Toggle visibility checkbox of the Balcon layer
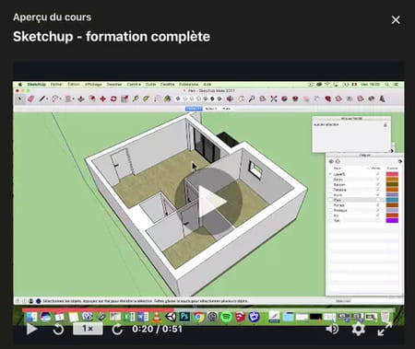 point(378,184)
